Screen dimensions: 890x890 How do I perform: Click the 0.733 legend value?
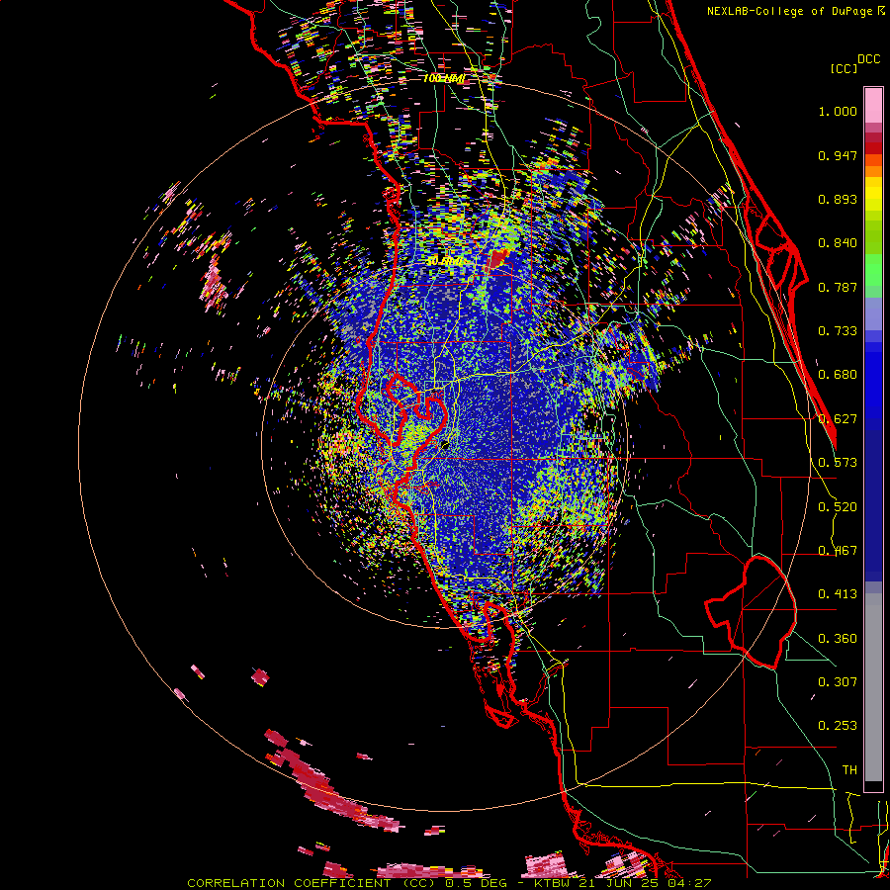tap(838, 331)
